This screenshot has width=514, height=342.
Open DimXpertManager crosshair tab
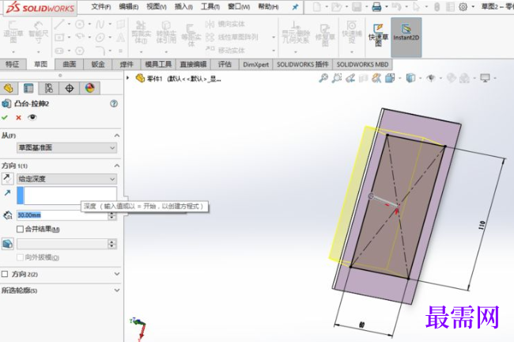tap(69, 88)
